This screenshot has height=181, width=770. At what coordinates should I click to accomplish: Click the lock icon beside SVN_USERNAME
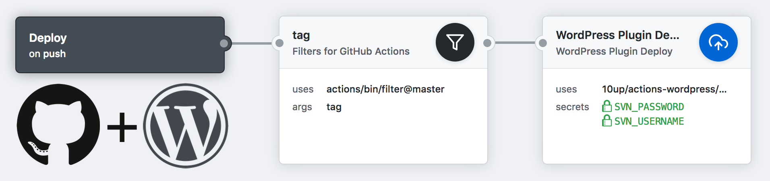click(606, 121)
